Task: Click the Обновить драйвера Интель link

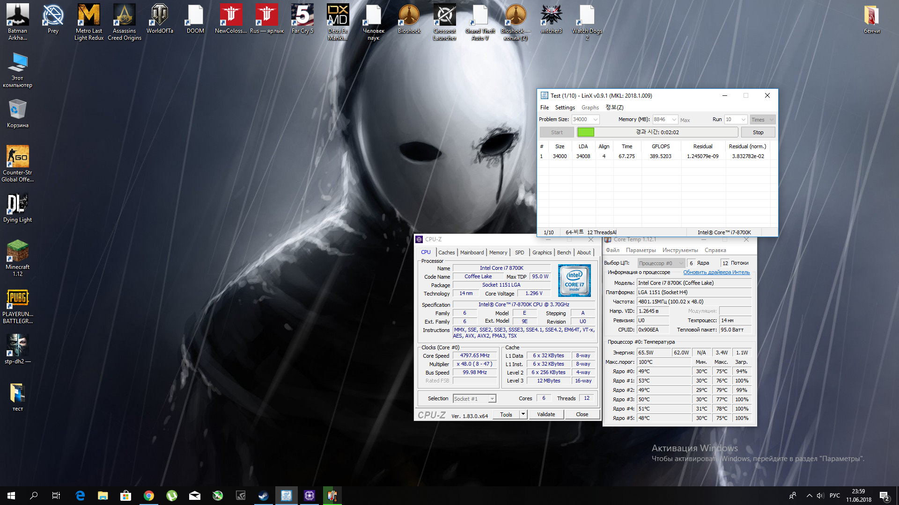Action: tap(716, 272)
